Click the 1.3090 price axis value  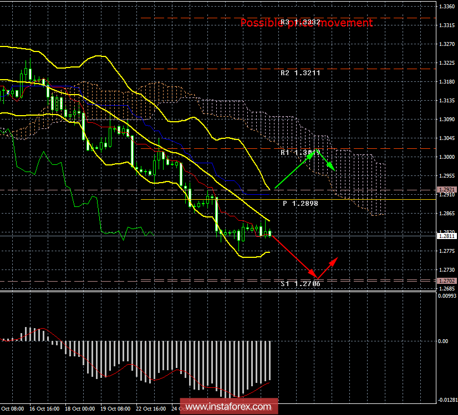447,119
